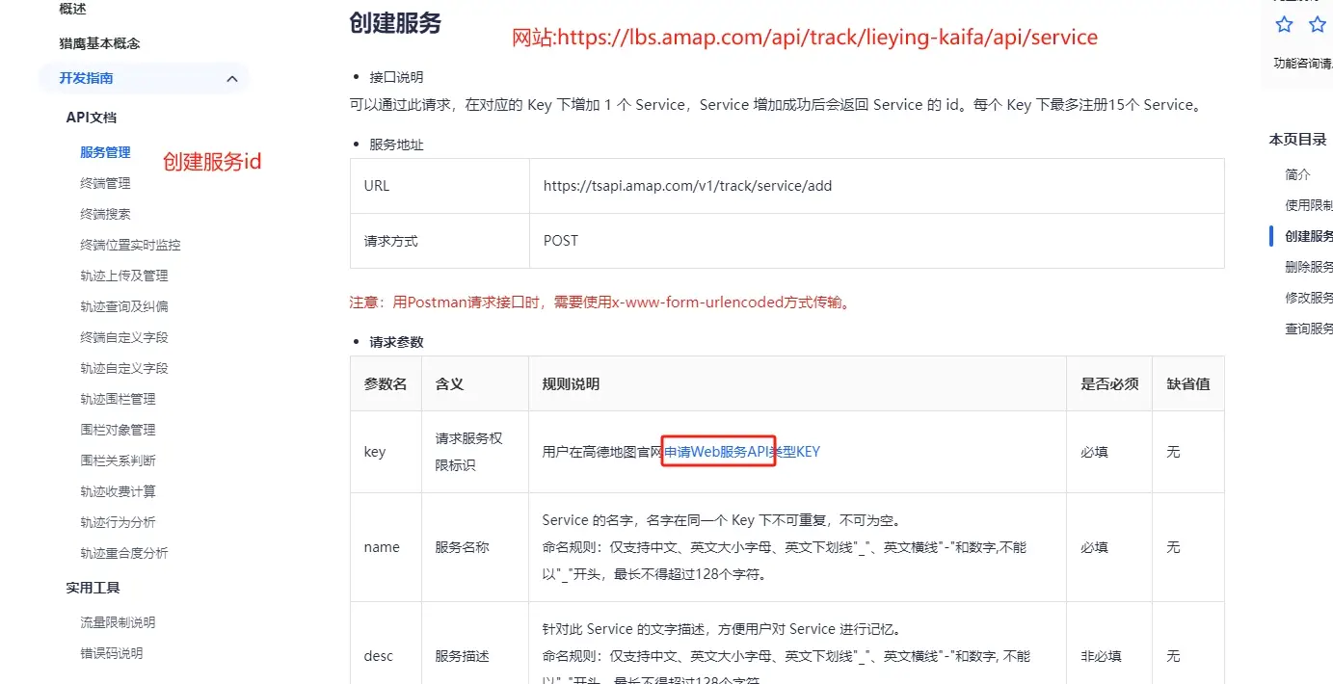Select the second rating star
Image resolution: width=1333 pixels, height=684 pixels.
(x=1317, y=25)
